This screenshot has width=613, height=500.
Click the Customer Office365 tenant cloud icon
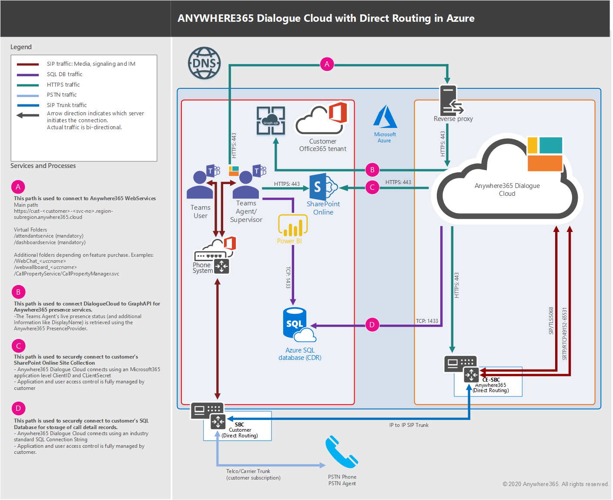[x=322, y=118]
